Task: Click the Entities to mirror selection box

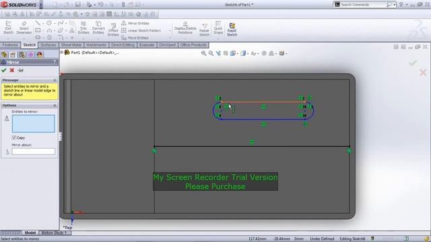Action: pos(33,124)
